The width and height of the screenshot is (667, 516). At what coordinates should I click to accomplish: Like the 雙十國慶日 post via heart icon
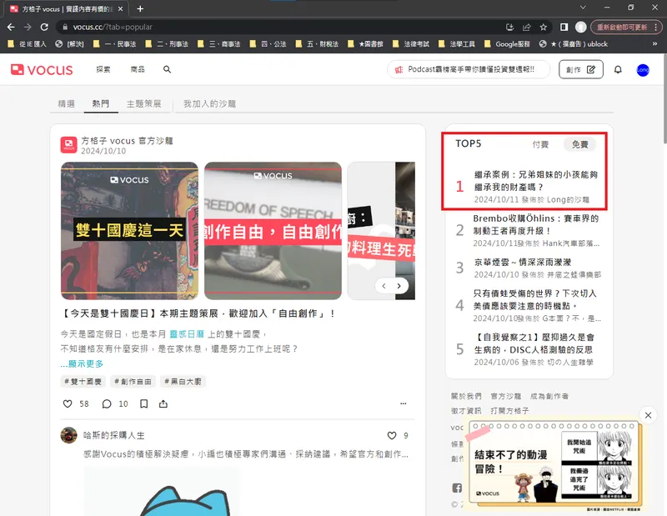[x=68, y=403]
